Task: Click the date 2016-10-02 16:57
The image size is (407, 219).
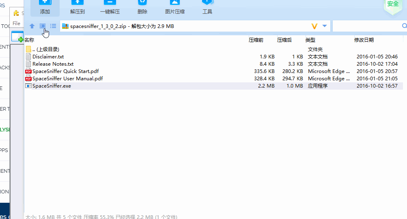Action: [377, 86]
